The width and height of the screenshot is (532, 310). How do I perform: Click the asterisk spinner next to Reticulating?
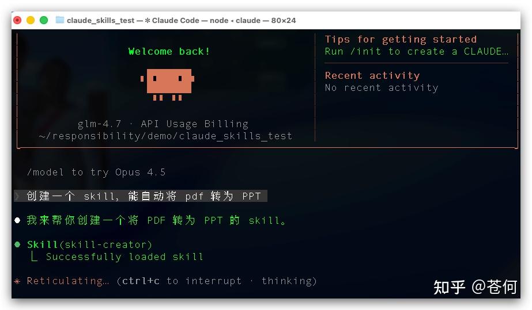[x=17, y=281]
